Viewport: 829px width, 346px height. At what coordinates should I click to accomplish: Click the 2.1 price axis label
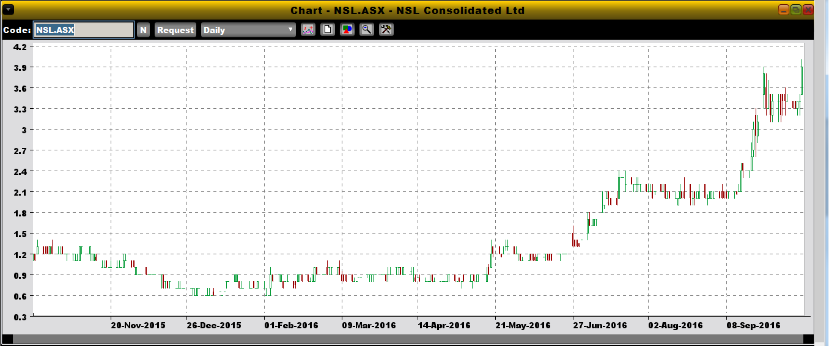(20, 192)
